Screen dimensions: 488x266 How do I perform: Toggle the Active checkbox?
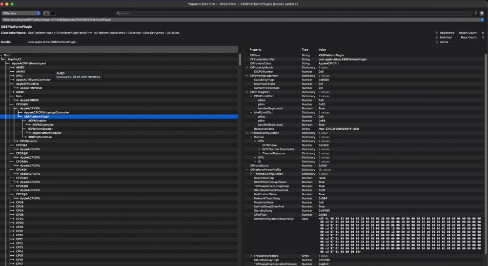pyautogui.click(x=437, y=42)
